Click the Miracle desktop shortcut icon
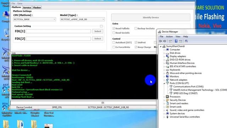227x128 pixels. pos(21,113)
